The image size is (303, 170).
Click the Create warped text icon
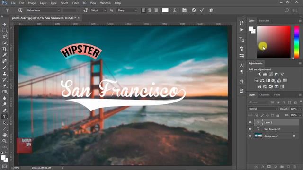(x=175, y=10)
